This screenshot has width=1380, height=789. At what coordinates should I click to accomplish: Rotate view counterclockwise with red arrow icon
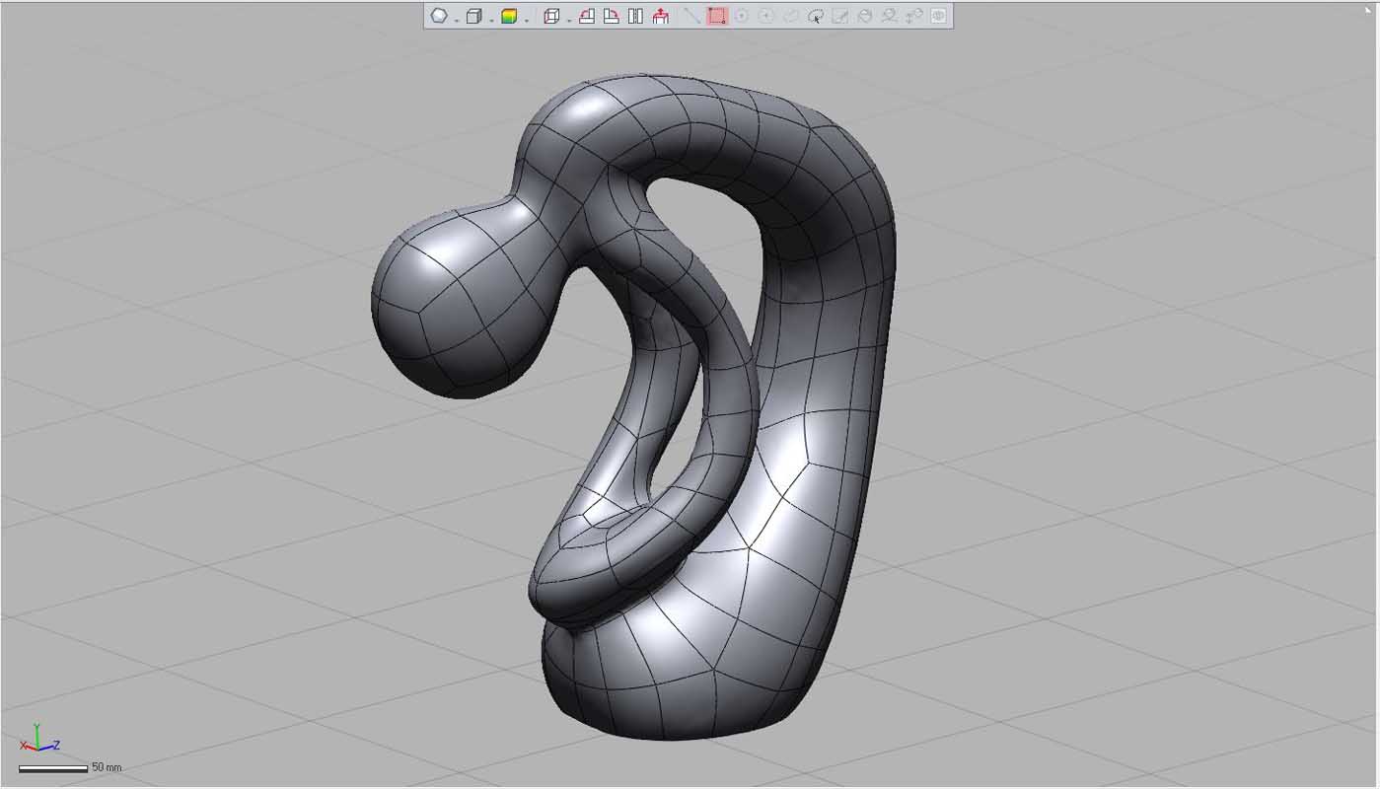587,16
